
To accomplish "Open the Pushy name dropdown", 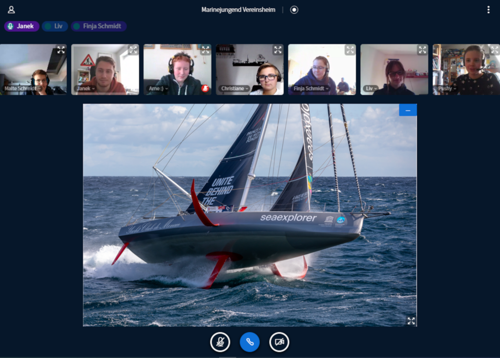I will (447, 89).
